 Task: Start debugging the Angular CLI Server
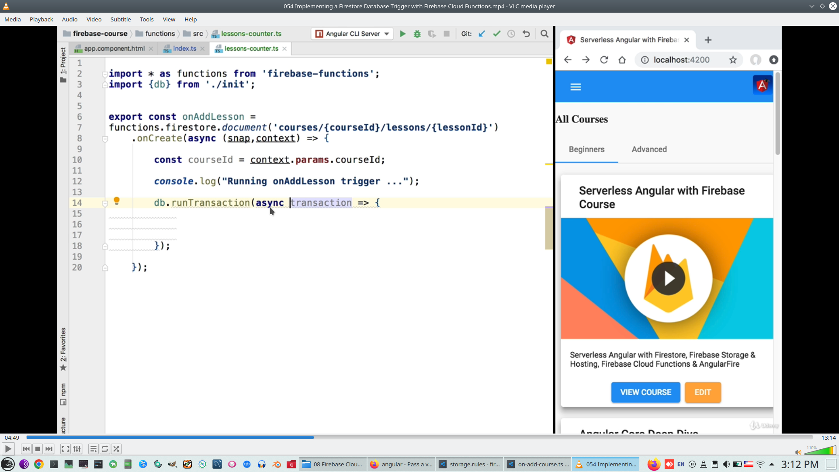417,34
